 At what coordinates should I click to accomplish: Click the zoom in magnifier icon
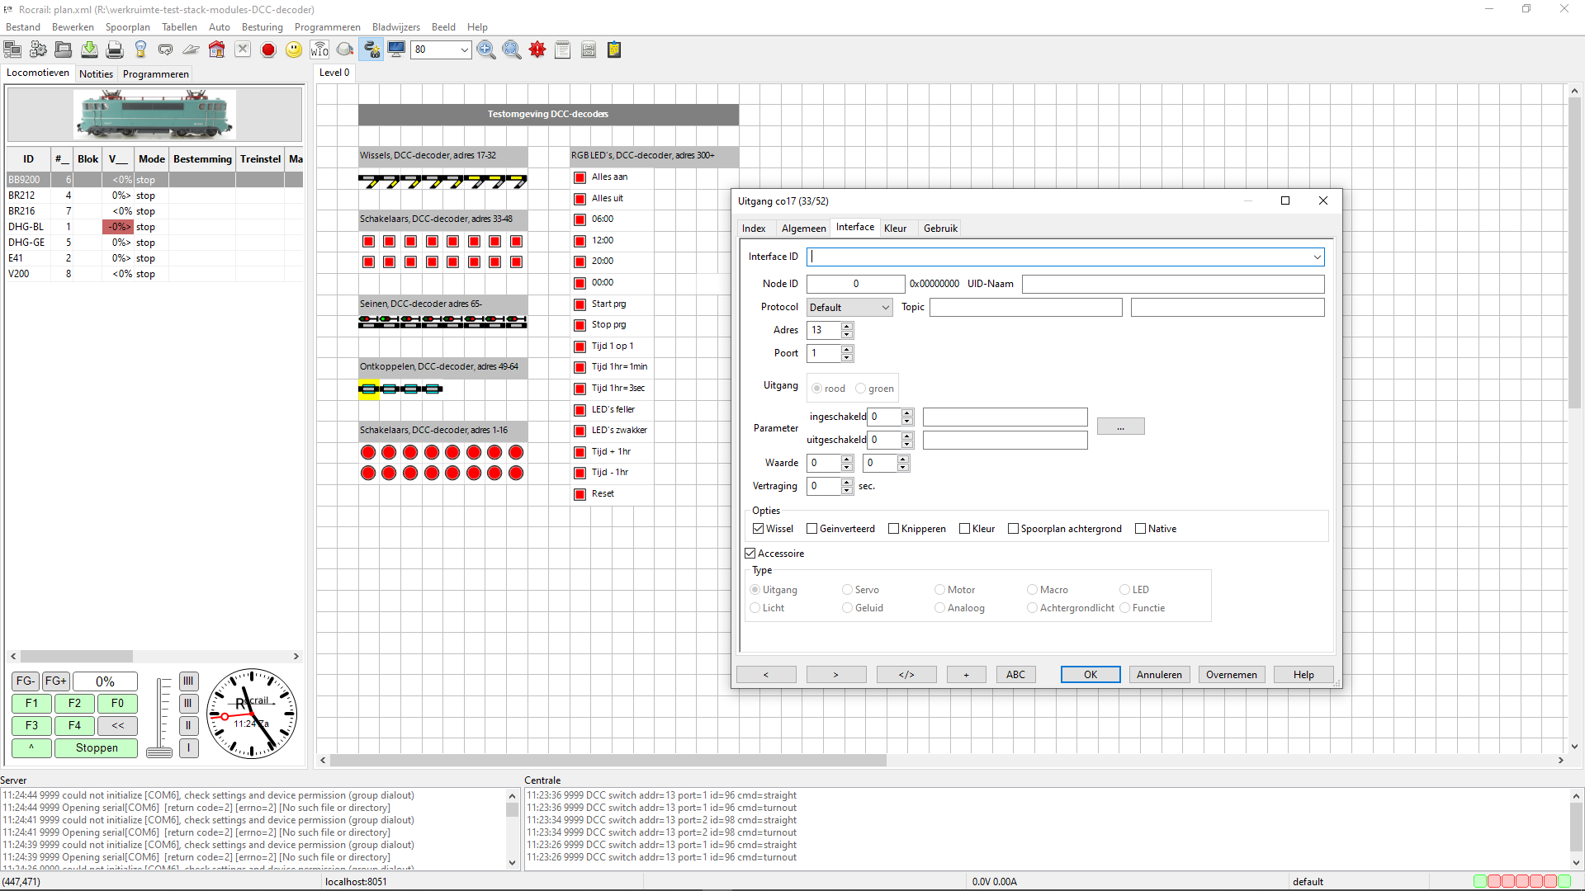[x=486, y=50]
